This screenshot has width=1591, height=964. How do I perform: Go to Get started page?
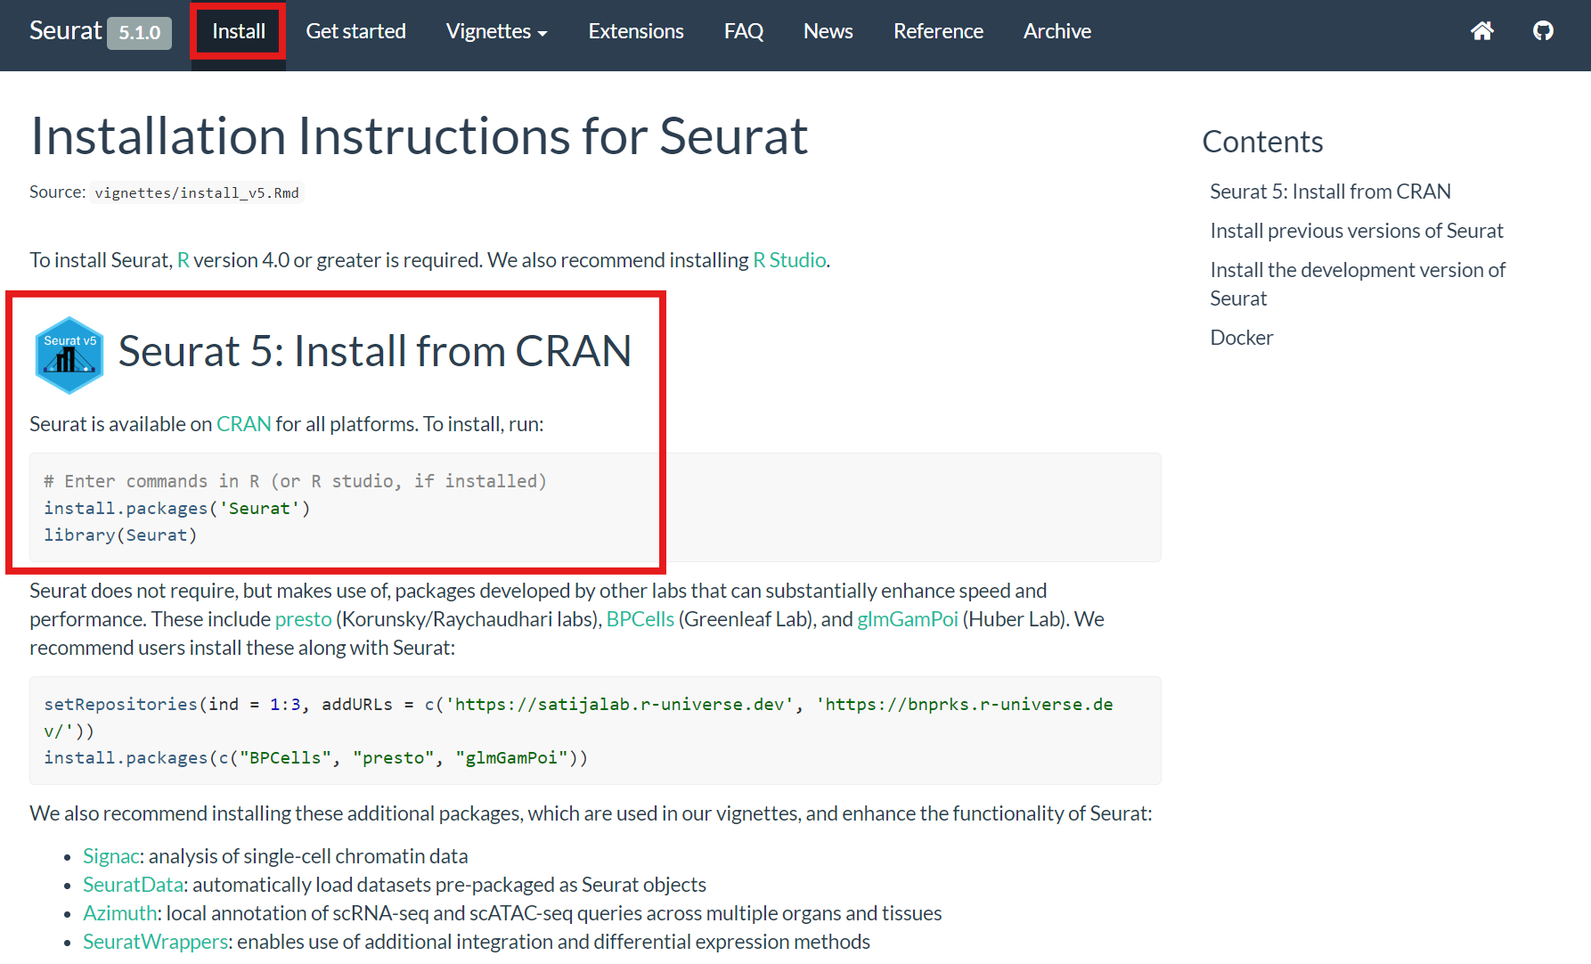355,31
